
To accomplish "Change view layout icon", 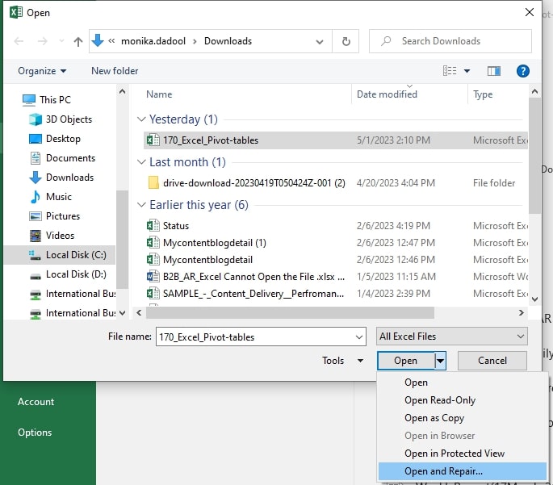I will click(x=450, y=71).
